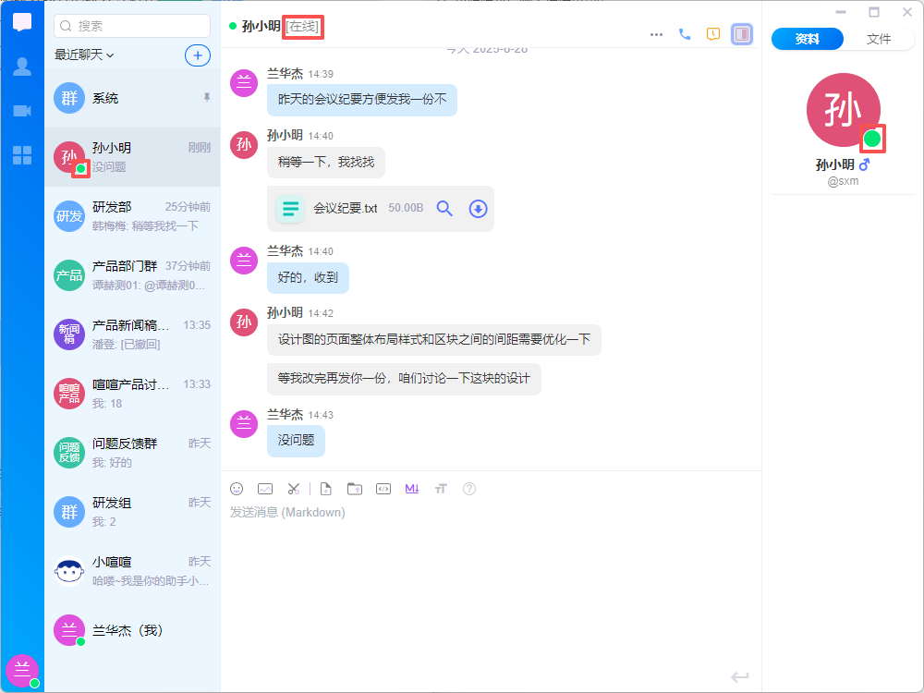The image size is (924, 693).
Task: Open the 产品部门群 chat
Action: tap(132, 275)
